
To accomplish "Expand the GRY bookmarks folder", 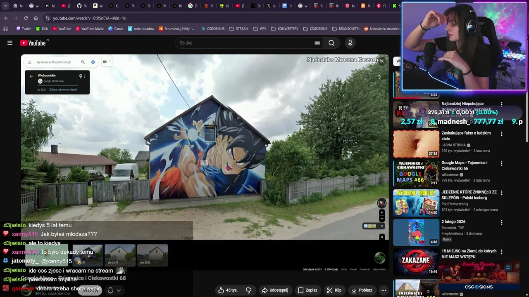I will pyautogui.click(x=260, y=29).
